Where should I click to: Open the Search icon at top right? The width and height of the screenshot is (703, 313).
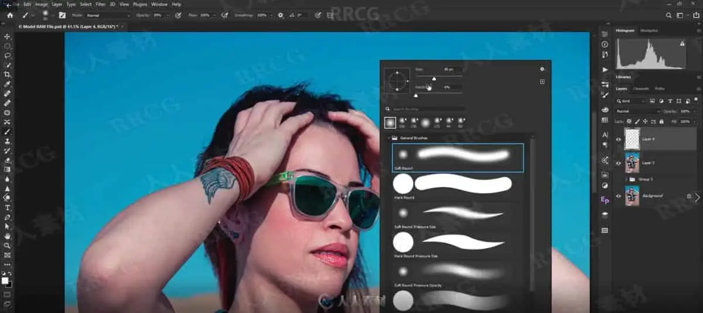pyautogui.click(x=669, y=15)
